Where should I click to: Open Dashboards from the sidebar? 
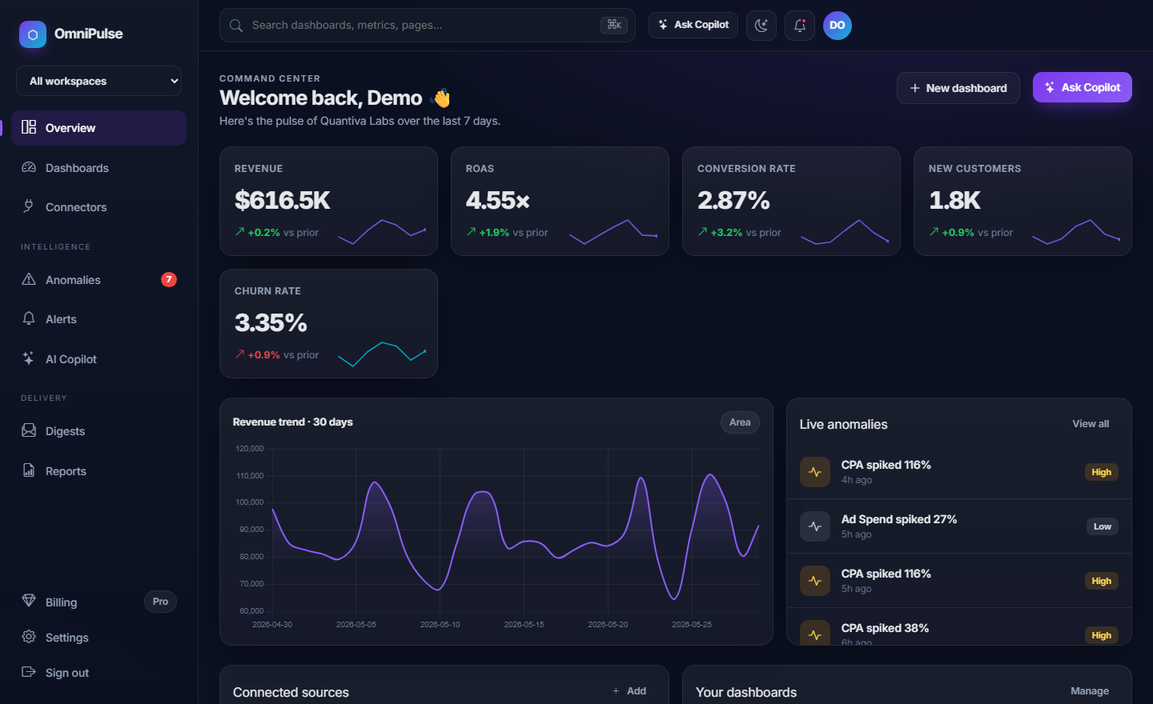(x=99, y=168)
